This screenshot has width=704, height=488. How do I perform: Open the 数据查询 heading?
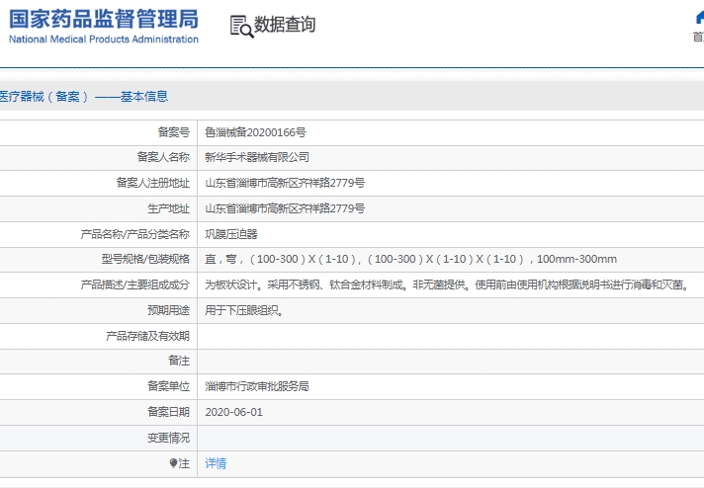click(x=285, y=25)
